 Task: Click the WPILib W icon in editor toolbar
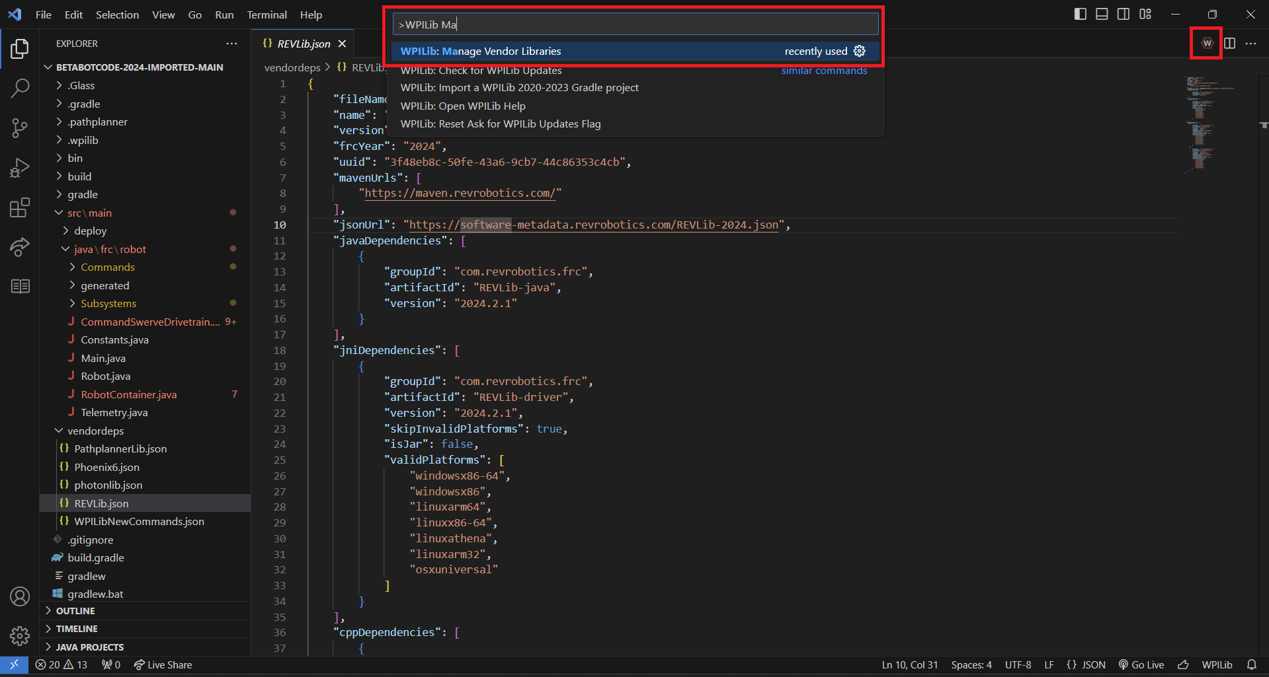1207,43
